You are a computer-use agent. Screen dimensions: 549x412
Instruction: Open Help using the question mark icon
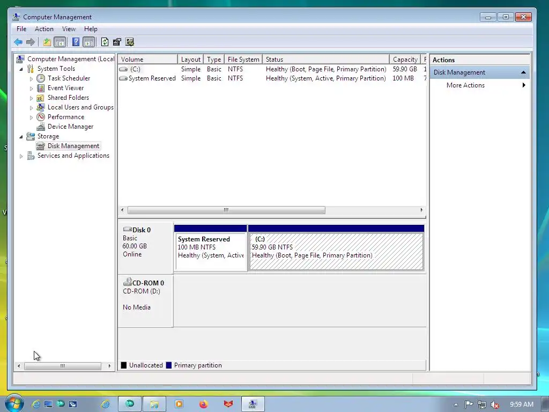[76, 42]
